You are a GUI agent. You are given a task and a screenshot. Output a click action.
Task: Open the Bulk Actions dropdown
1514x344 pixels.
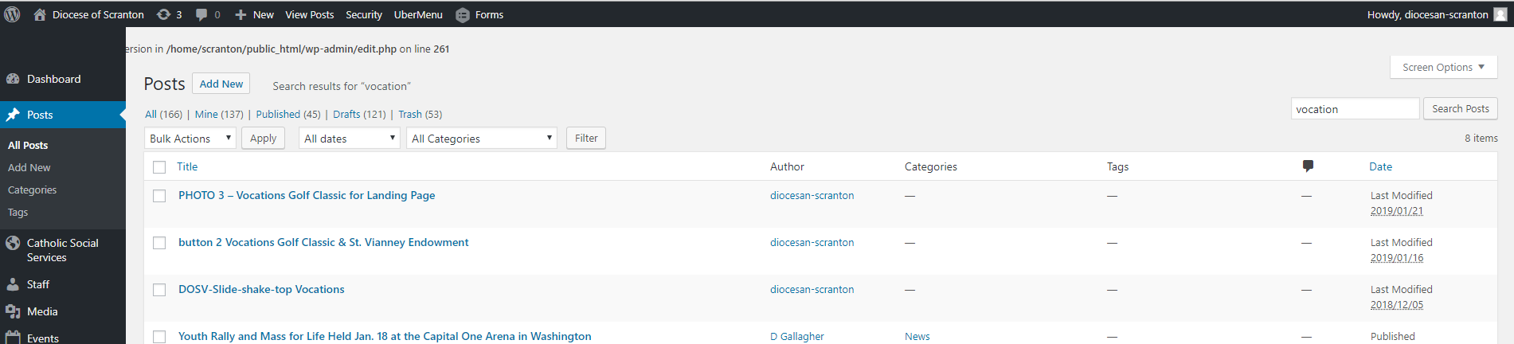[x=190, y=139]
